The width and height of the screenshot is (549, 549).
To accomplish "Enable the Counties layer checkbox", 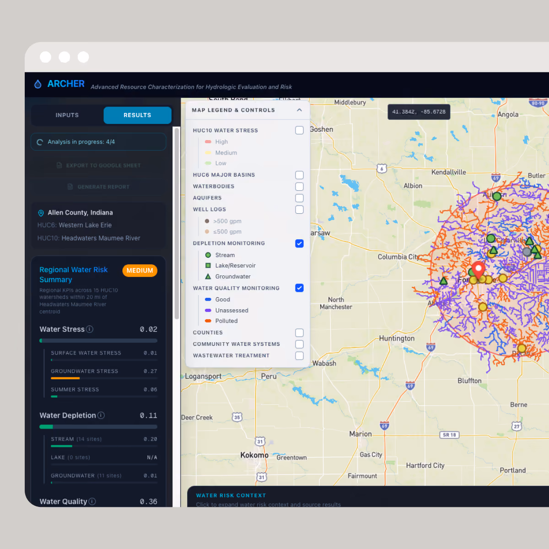I will point(299,333).
